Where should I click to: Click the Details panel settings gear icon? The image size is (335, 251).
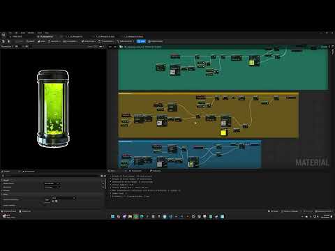[105, 176]
